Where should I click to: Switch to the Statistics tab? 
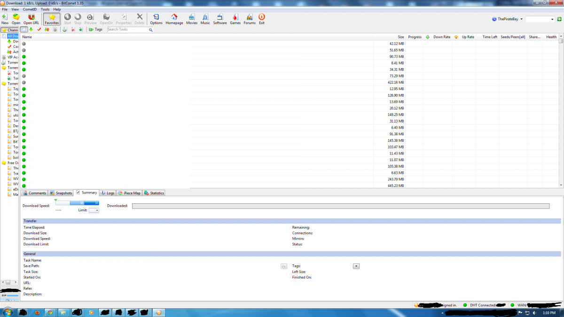click(x=154, y=193)
